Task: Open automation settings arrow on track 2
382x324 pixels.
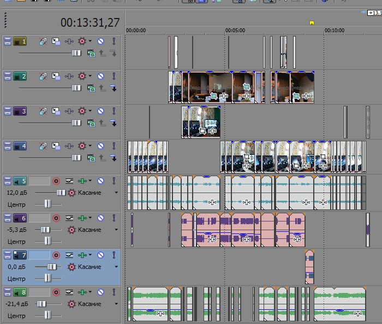Action: 90,76
